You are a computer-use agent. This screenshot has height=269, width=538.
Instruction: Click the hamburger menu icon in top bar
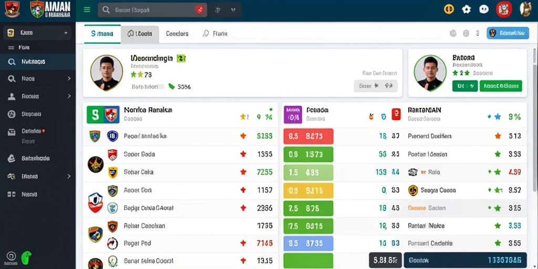(87, 9)
